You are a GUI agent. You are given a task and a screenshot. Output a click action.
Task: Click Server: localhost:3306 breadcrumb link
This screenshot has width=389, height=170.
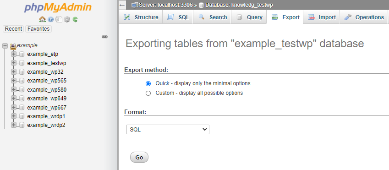(166, 5)
